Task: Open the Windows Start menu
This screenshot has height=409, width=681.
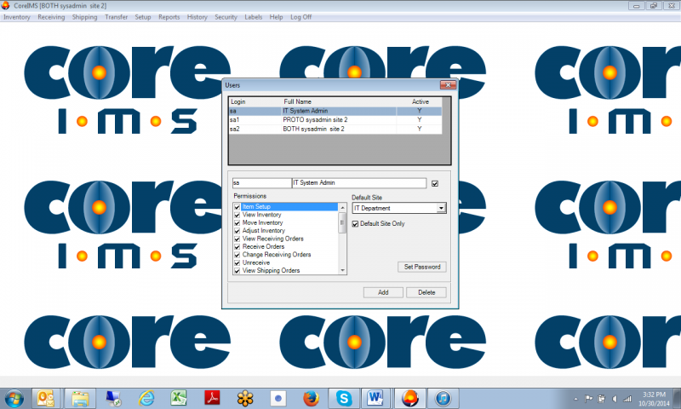Action: pyautogui.click(x=14, y=398)
